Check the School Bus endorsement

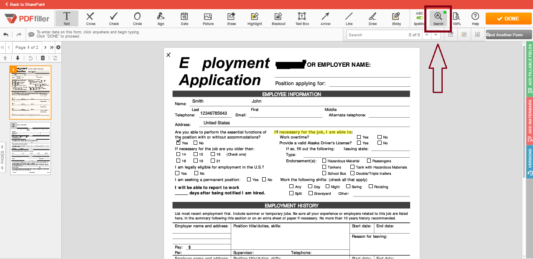pyautogui.click(x=324, y=173)
